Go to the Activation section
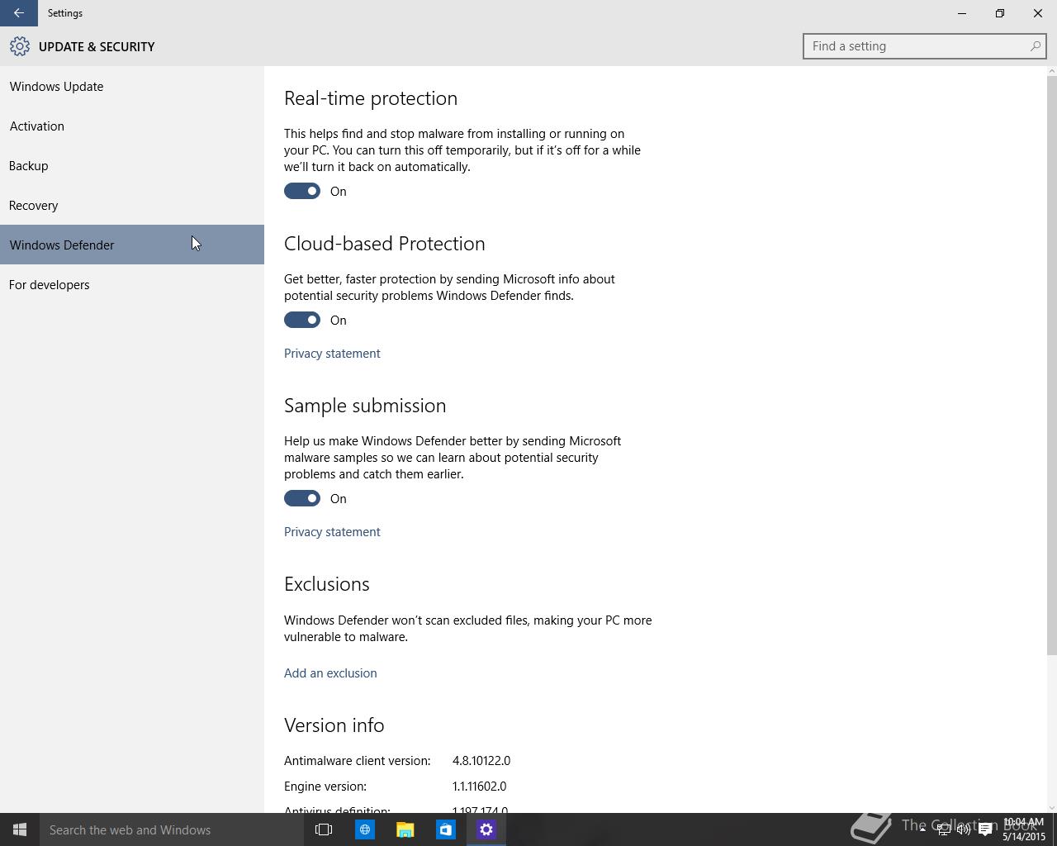The width and height of the screenshot is (1057, 846). click(132, 126)
